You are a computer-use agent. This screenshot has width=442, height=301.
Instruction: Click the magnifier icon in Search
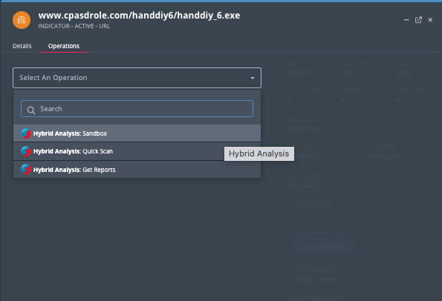point(31,110)
